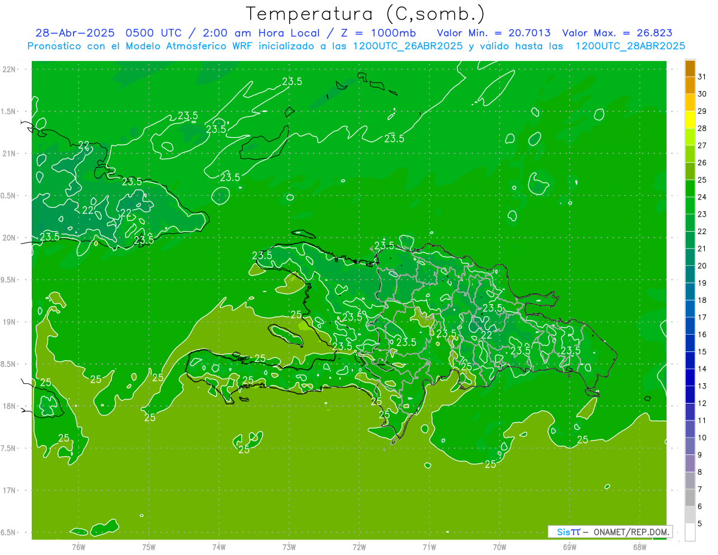Click the 74W longitude axis label
718x555 pixels.
(219, 547)
